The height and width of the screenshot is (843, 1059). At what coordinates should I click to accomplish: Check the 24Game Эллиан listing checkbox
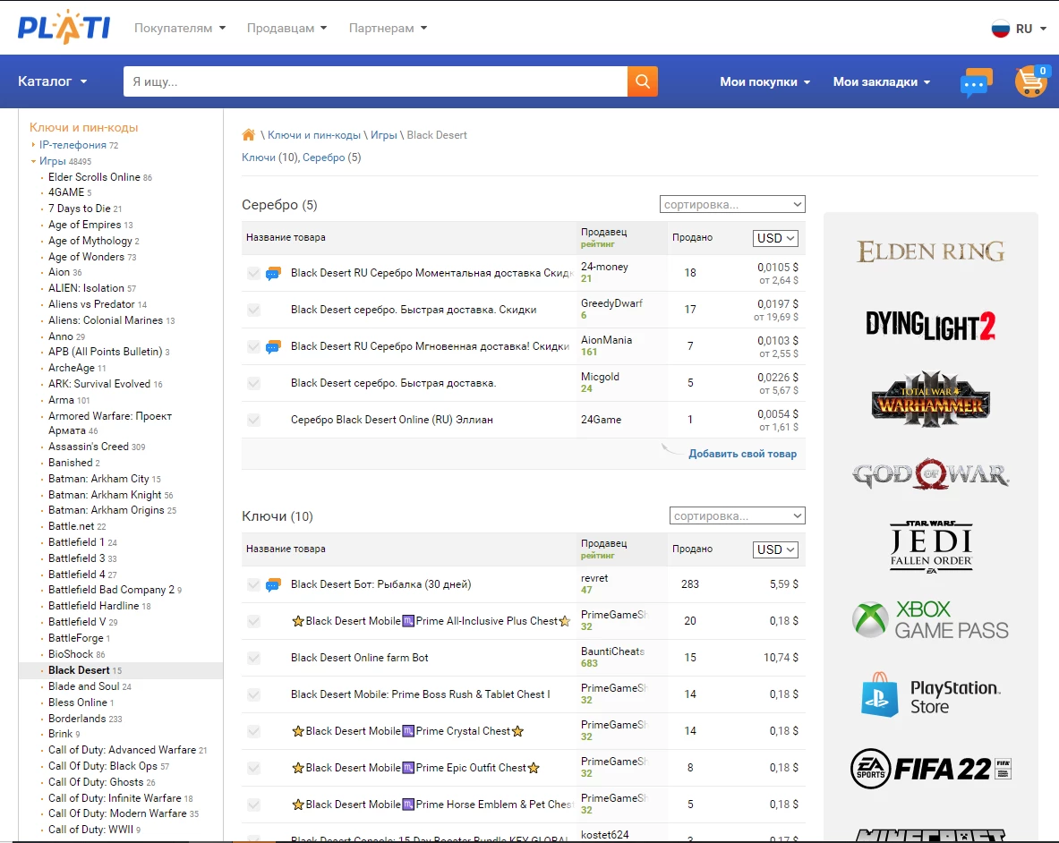[254, 420]
